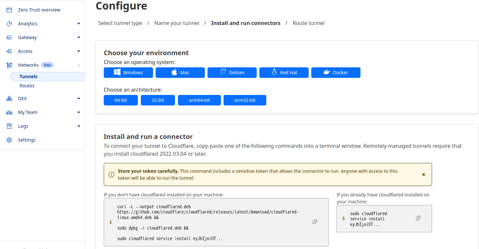Click the Gateway sidebar icon
Viewport: 479px width, 249px height.
9,37
